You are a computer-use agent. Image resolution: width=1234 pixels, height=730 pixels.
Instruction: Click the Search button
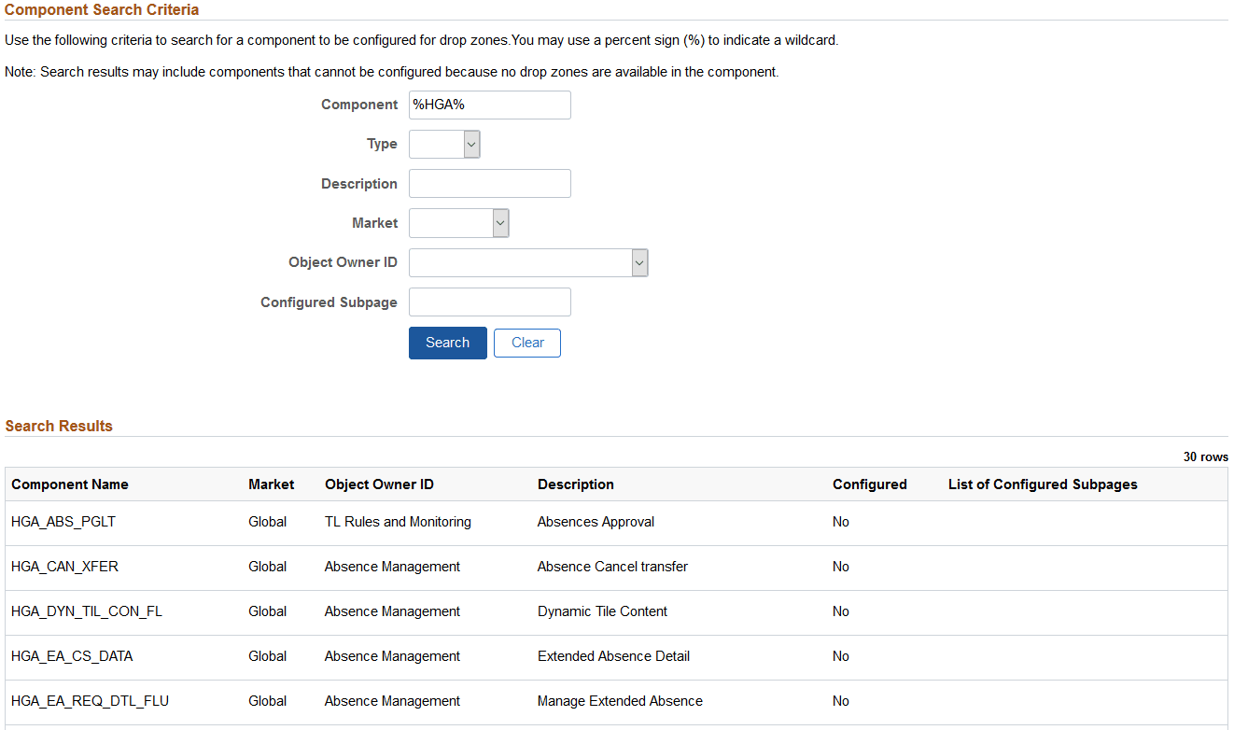click(x=447, y=343)
